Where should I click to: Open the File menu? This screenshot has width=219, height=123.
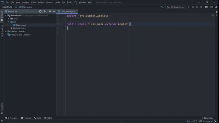[x=7, y=2]
